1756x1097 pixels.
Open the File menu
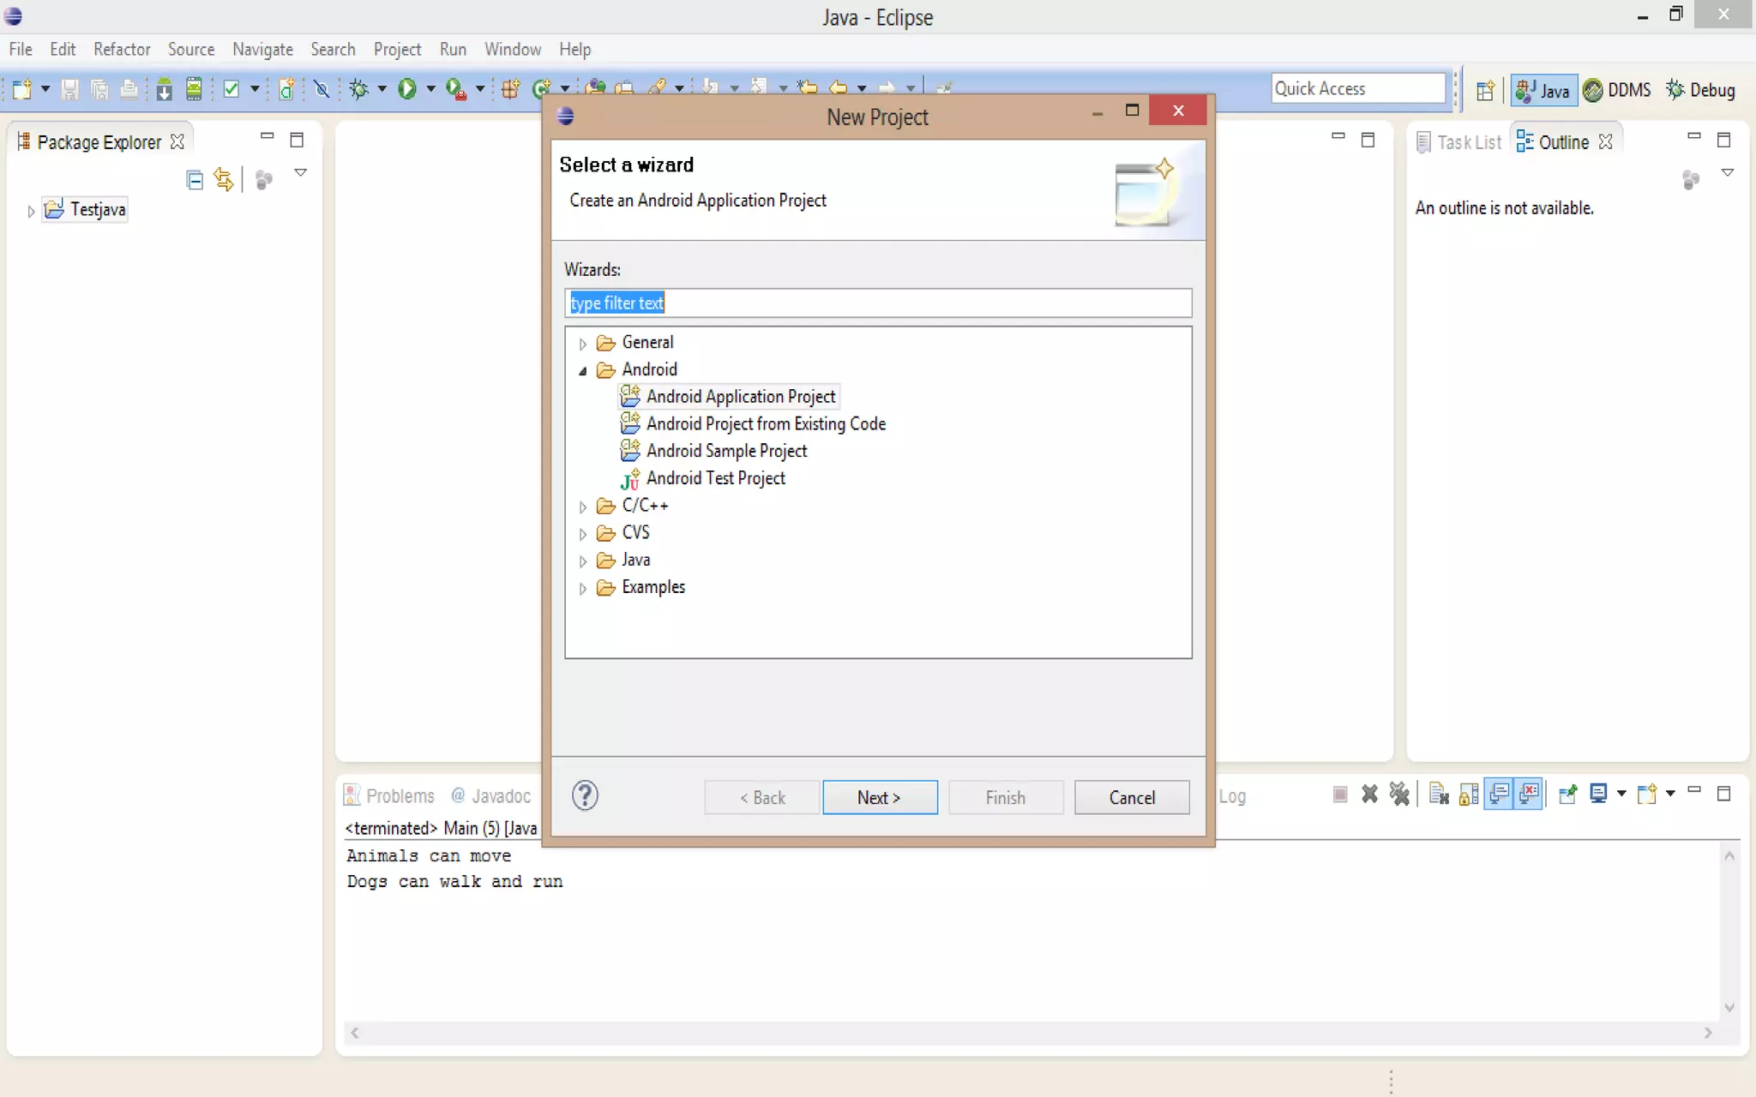point(21,50)
